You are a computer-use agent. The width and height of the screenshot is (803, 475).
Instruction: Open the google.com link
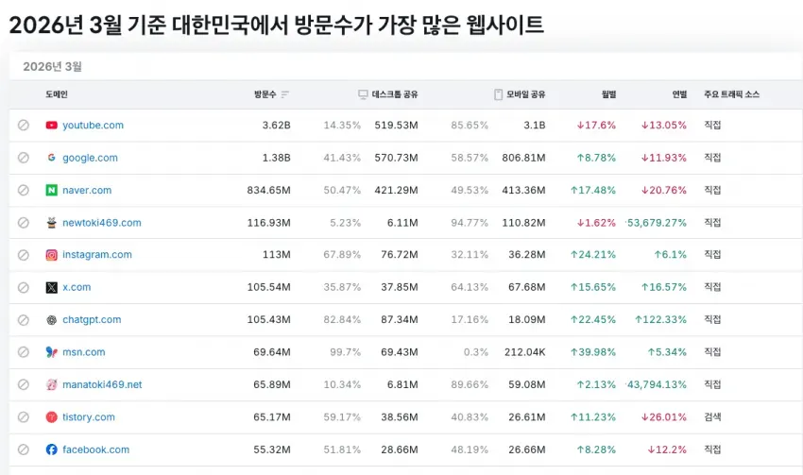[x=90, y=158]
